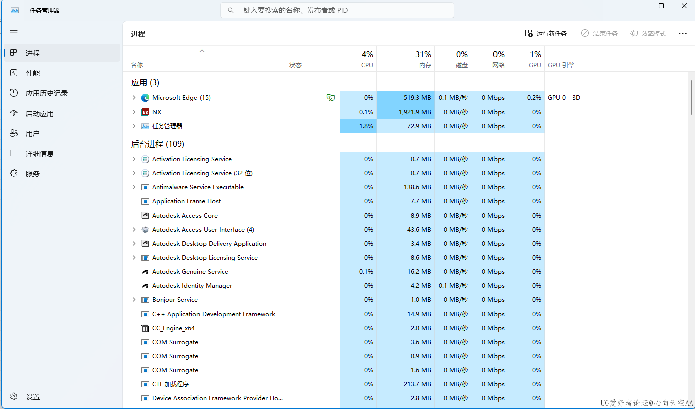Click the 效率模式 button

(x=648, y=34)
